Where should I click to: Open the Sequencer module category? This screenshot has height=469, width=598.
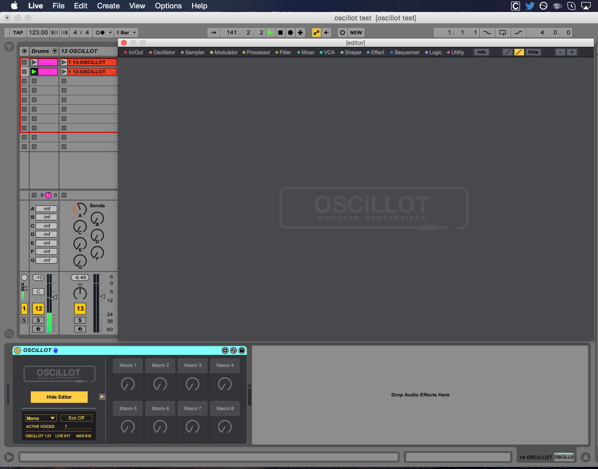[x=405, y=52]
